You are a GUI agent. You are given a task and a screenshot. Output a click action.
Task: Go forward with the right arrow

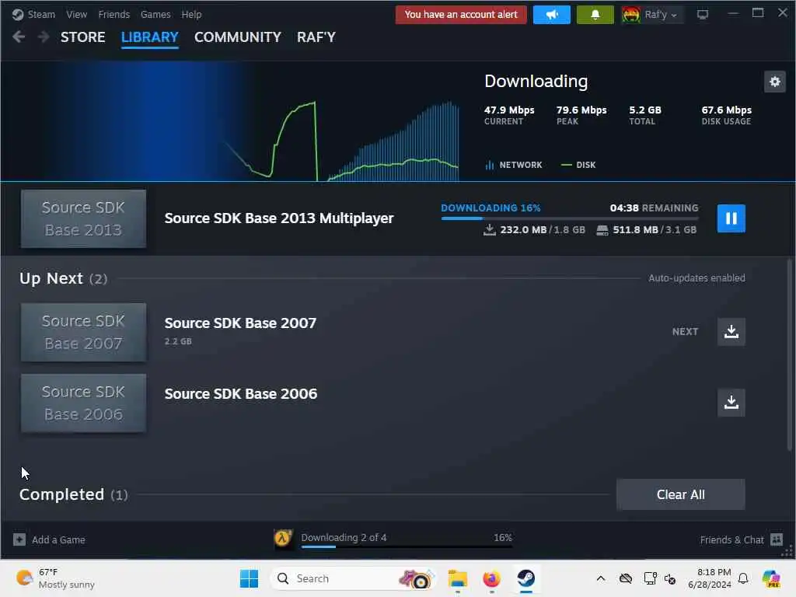point(44,37)
